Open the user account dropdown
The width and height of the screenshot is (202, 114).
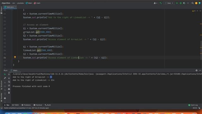point(155,3)
